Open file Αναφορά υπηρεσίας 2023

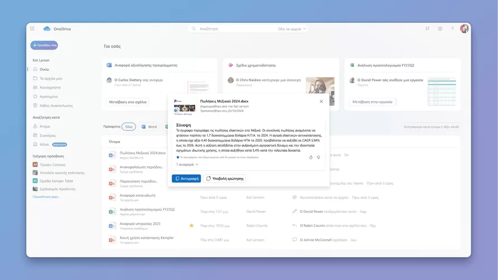(140, 223)
